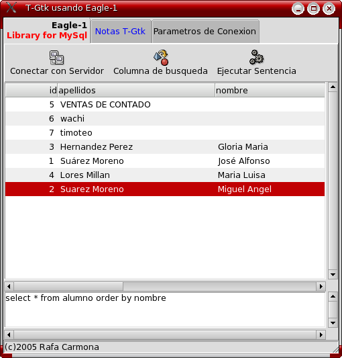This screenshot has height=358, width=342.
Task: Click the table's horizontal scrollbar thumb
Action: click(68, 286)
